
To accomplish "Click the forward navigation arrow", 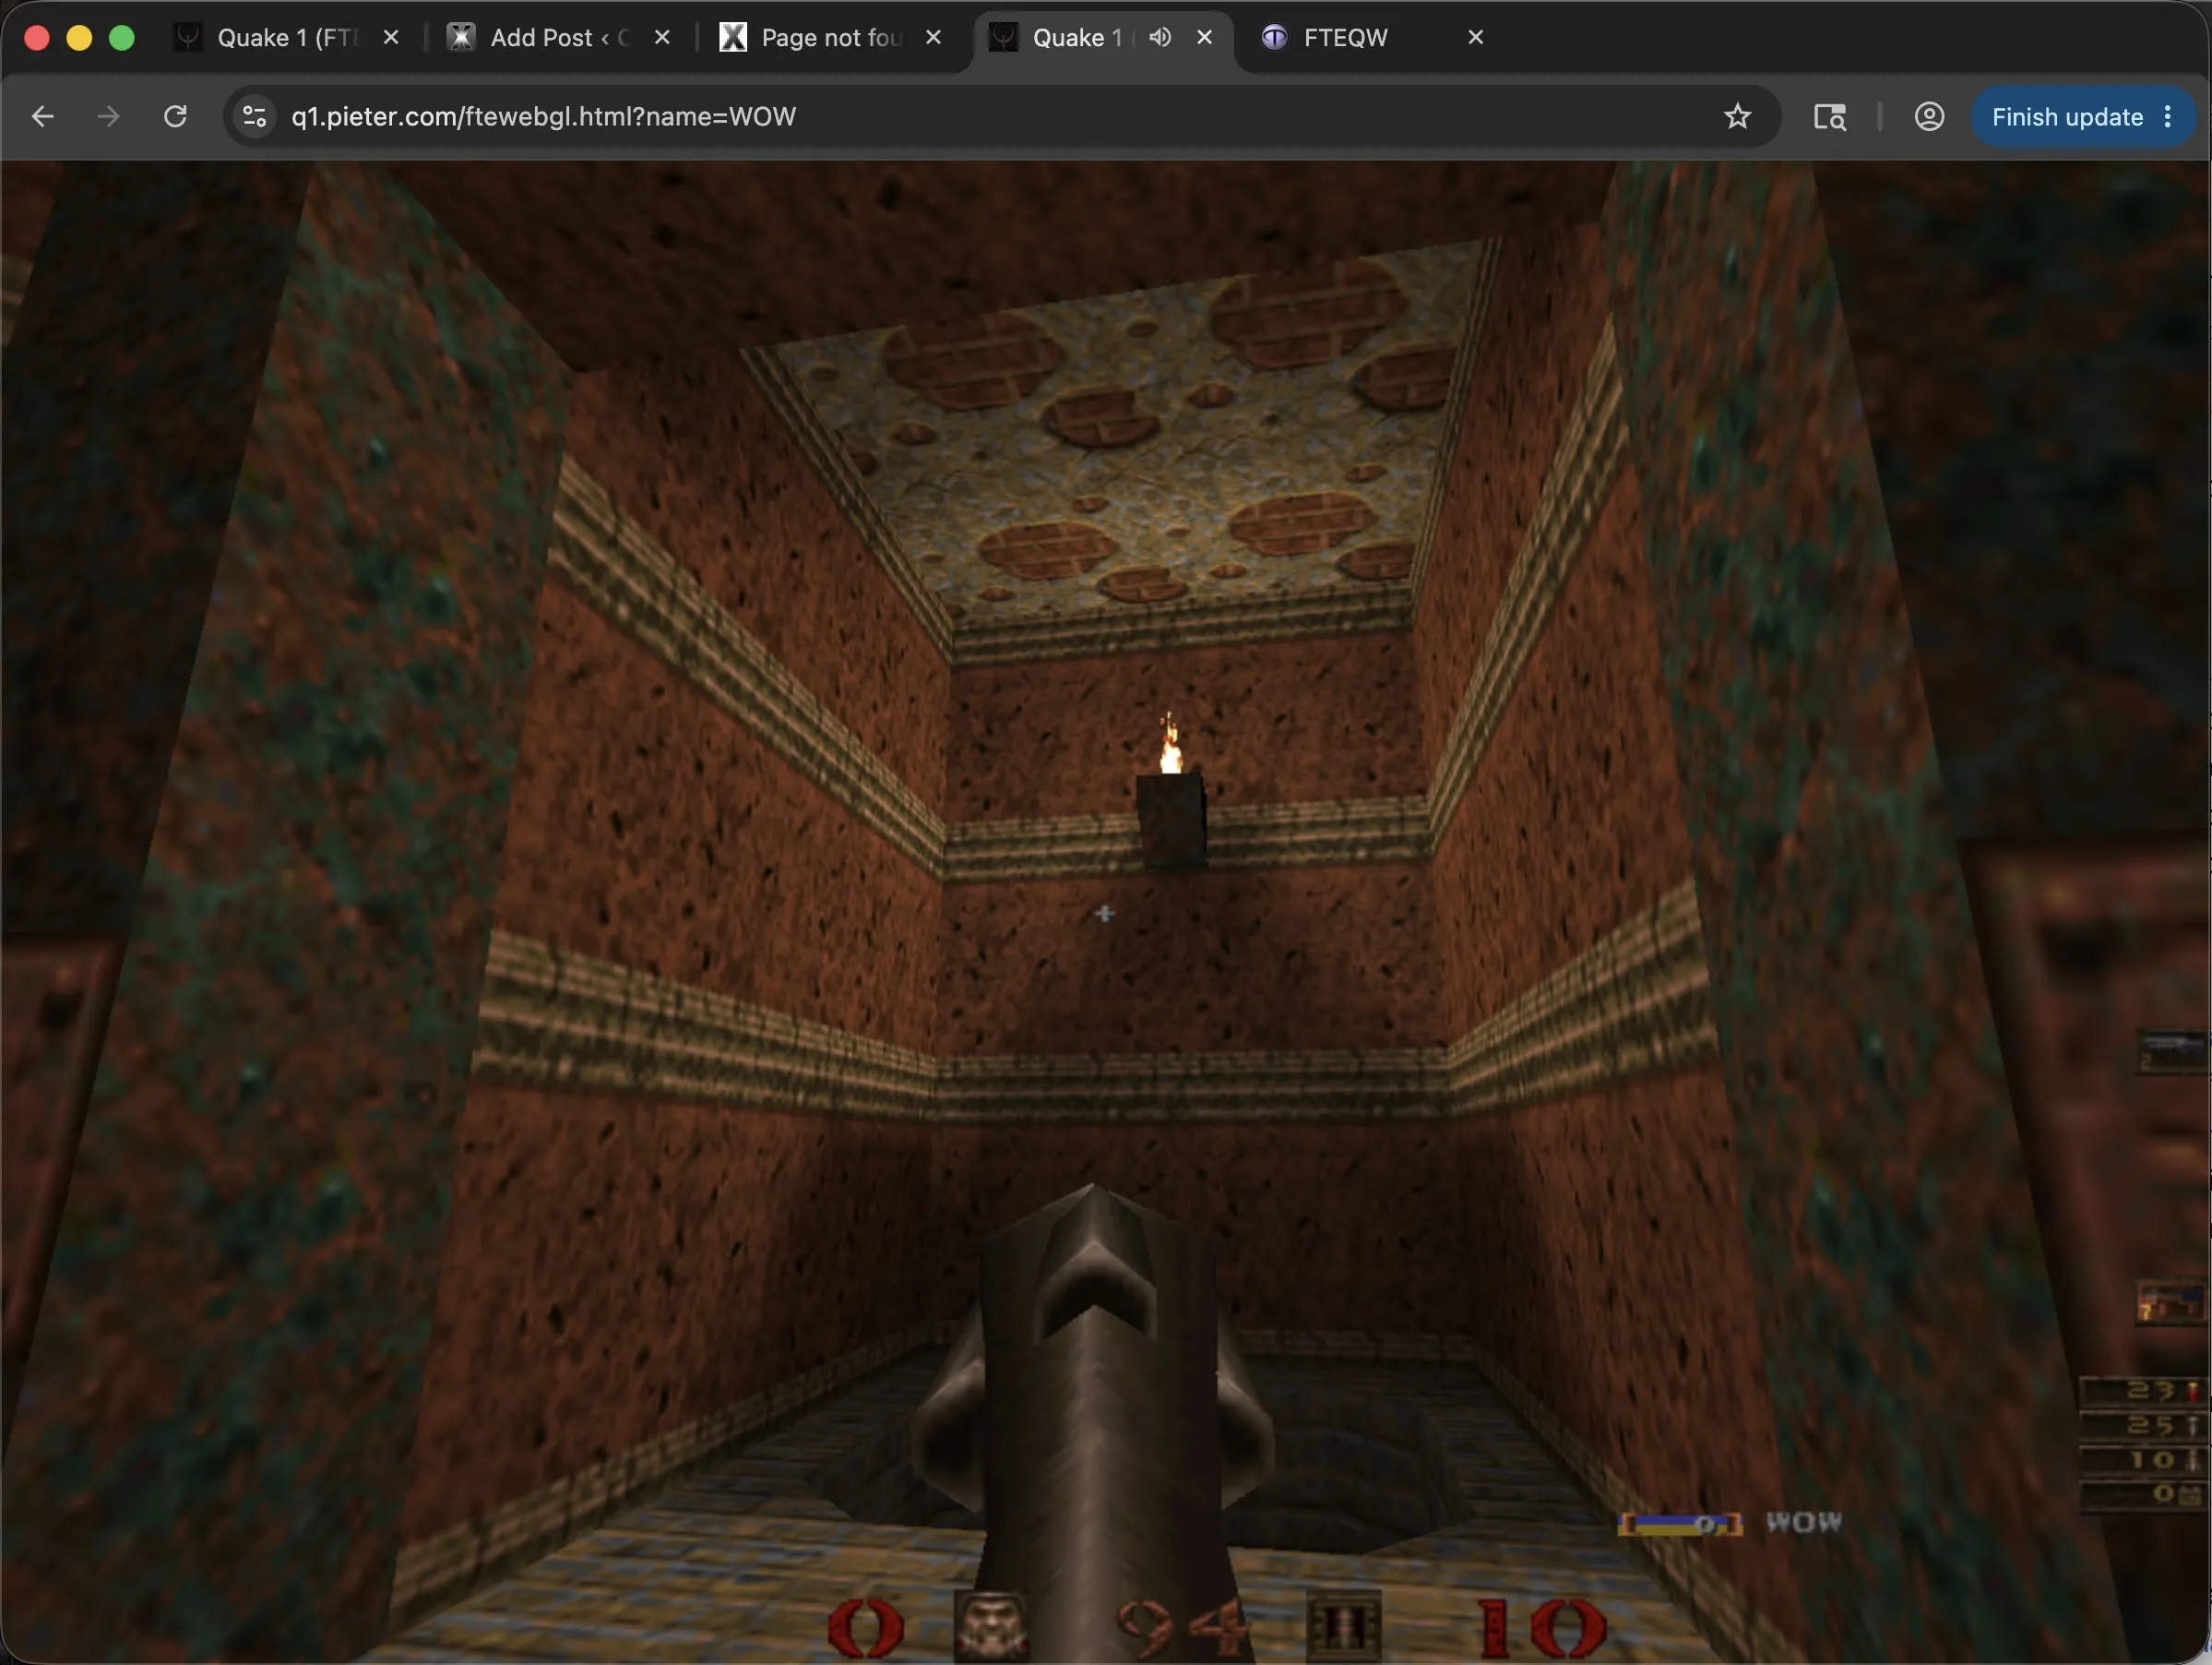I will point(108,116).
